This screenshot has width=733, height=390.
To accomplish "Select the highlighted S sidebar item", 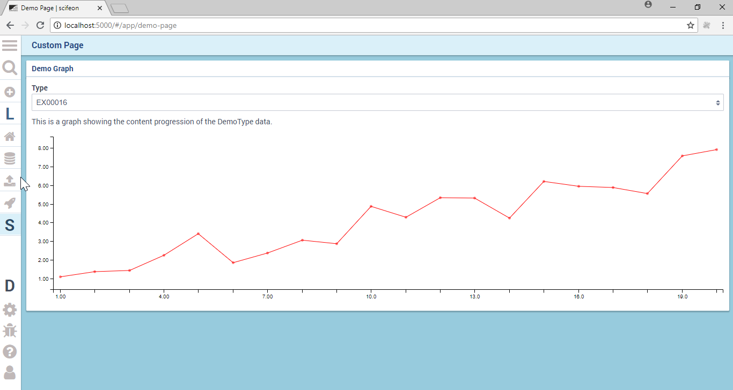I will pyautogui.click(x=10, y=225).
